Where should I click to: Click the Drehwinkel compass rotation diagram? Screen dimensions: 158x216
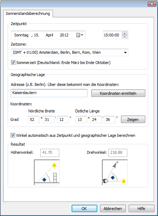115,172
